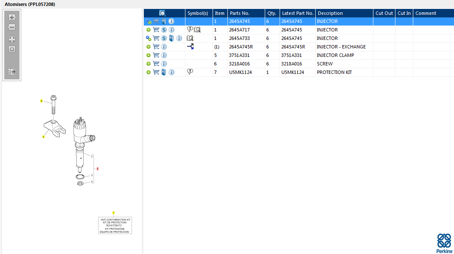Add SCREW 3218A016 to shopping cart
This screenshot has width=454, height=254.
point(156,64)
